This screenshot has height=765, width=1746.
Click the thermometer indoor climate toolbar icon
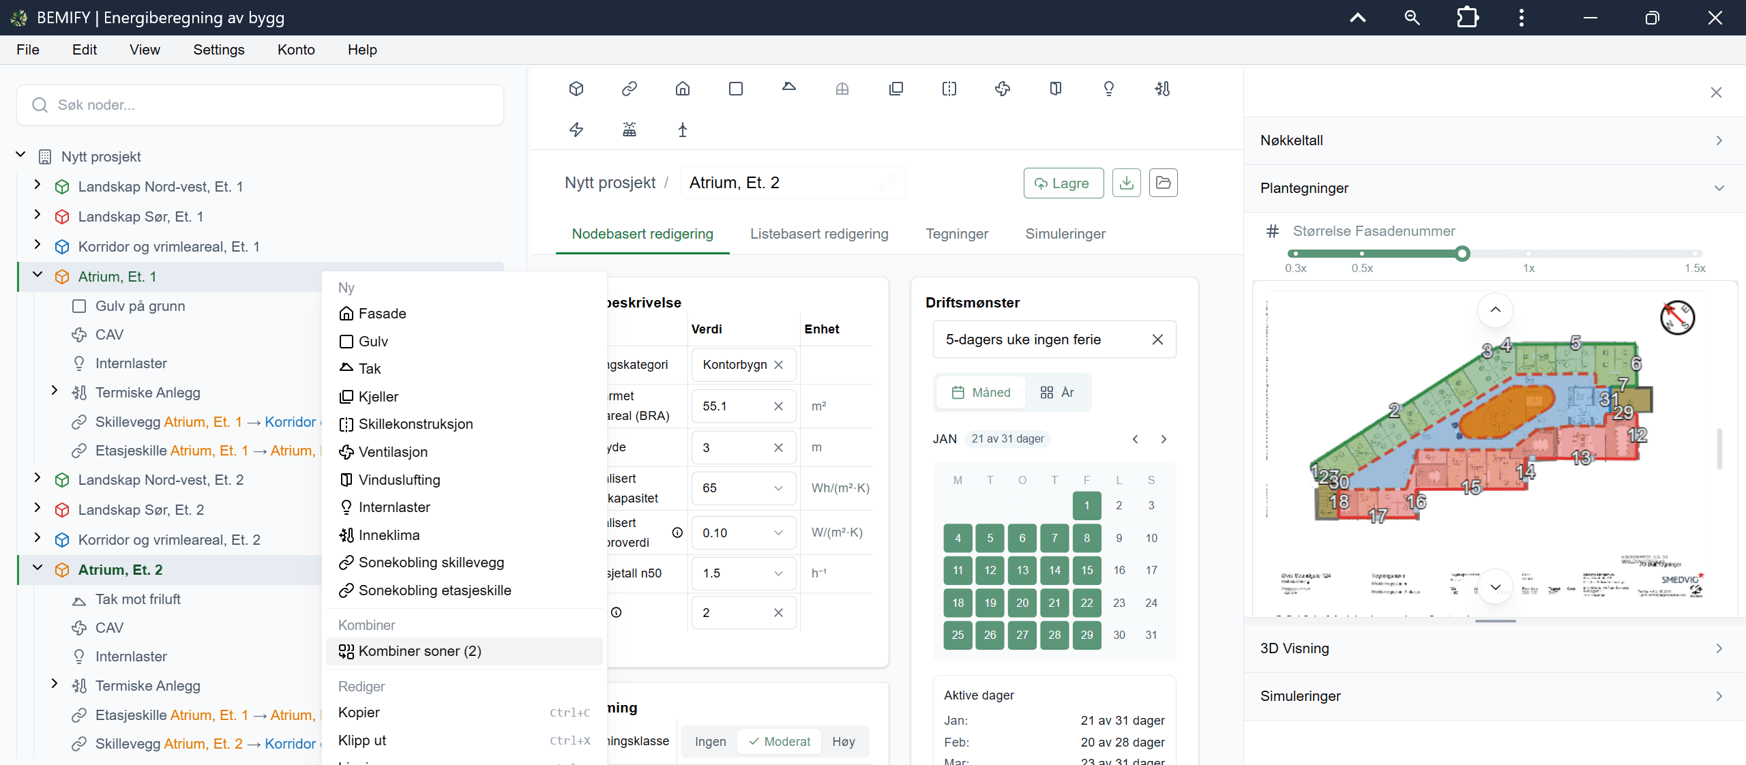[1162, 89]
